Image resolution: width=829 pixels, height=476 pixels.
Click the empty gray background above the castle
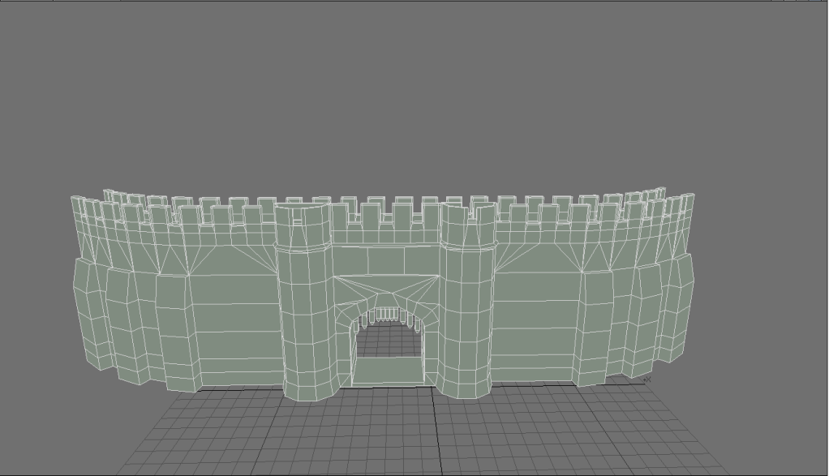[406, 97]
